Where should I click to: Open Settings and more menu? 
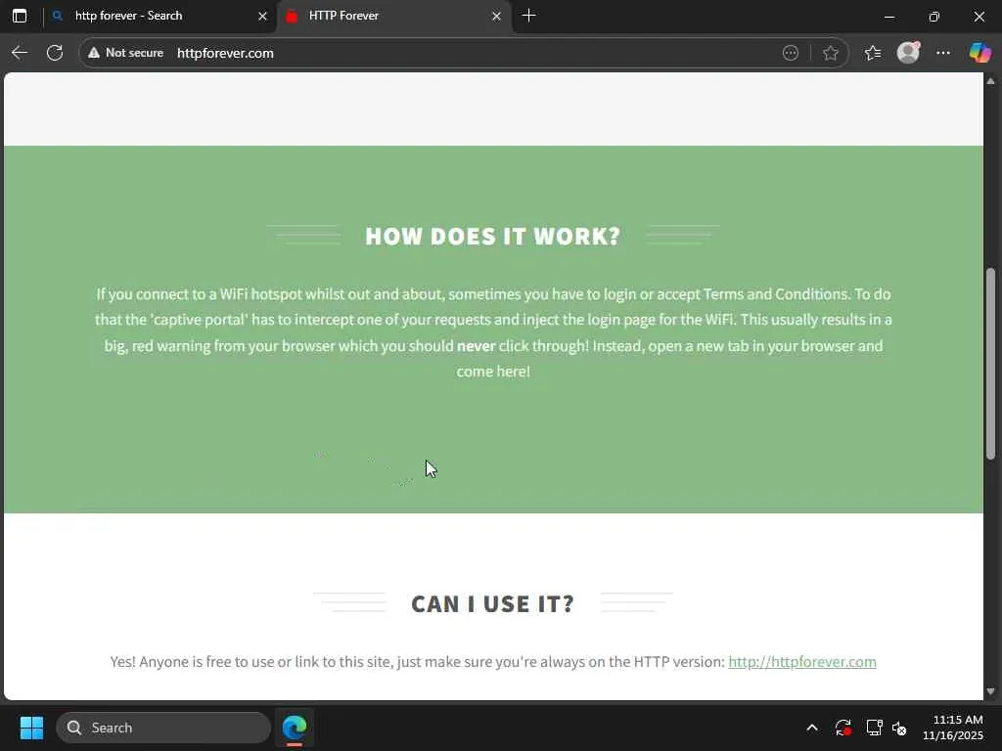943,53
